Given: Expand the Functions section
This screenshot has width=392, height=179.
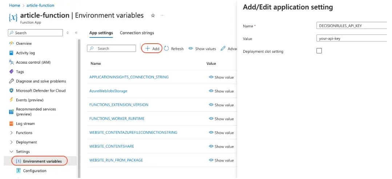Looking at the screenshot, I should tap(21, 133).
